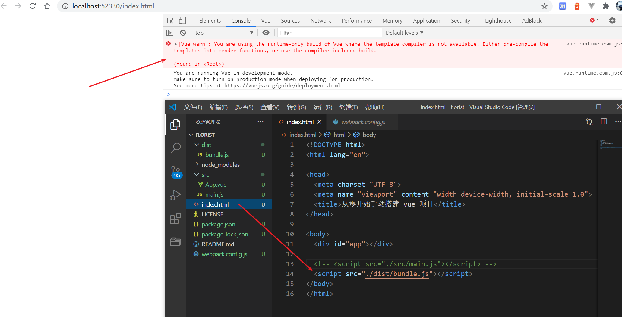Activate the DevTools inspect element picker
The width and height of the screenshot is (622, 317).
pyautogui.click(x=170, y=20)
